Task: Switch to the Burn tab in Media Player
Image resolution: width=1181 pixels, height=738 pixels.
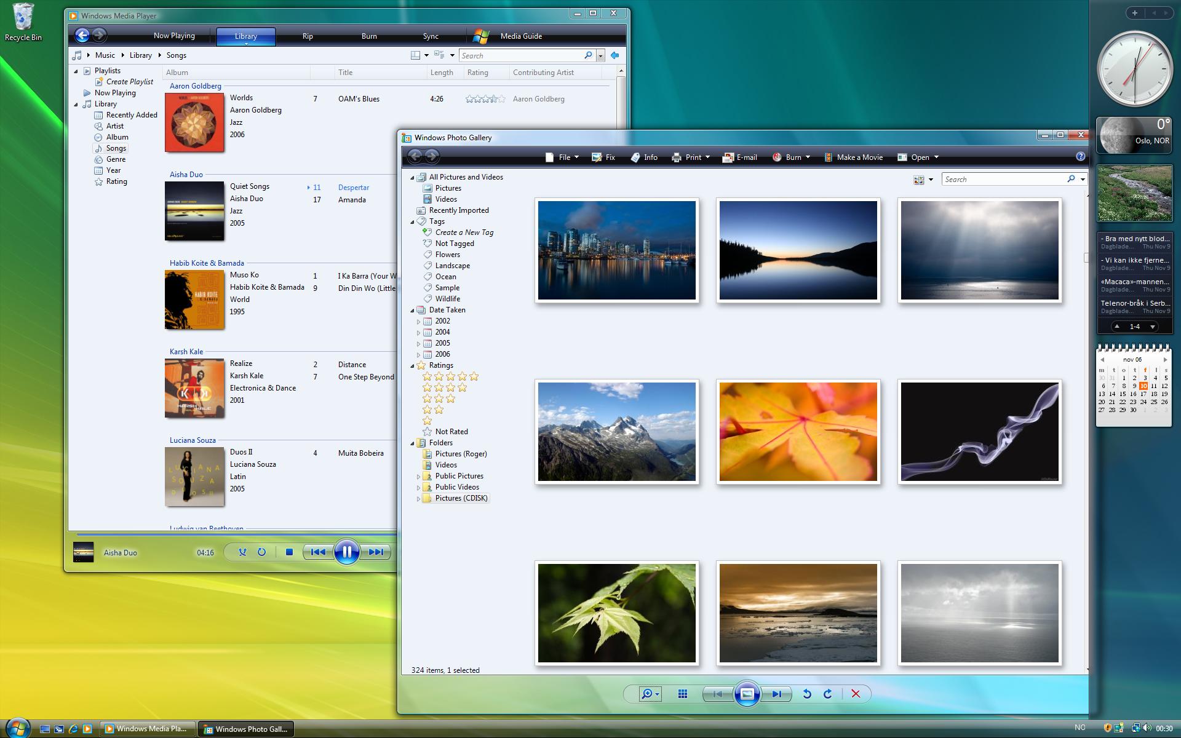Action: click(369, 36)
